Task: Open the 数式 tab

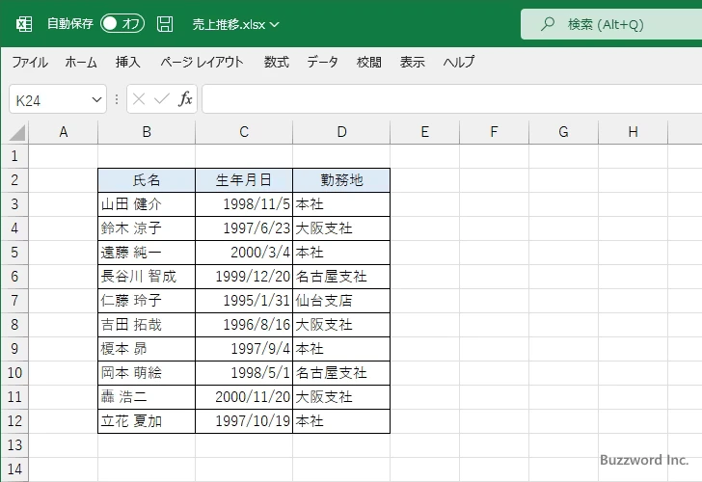Action: click(276, 62)
